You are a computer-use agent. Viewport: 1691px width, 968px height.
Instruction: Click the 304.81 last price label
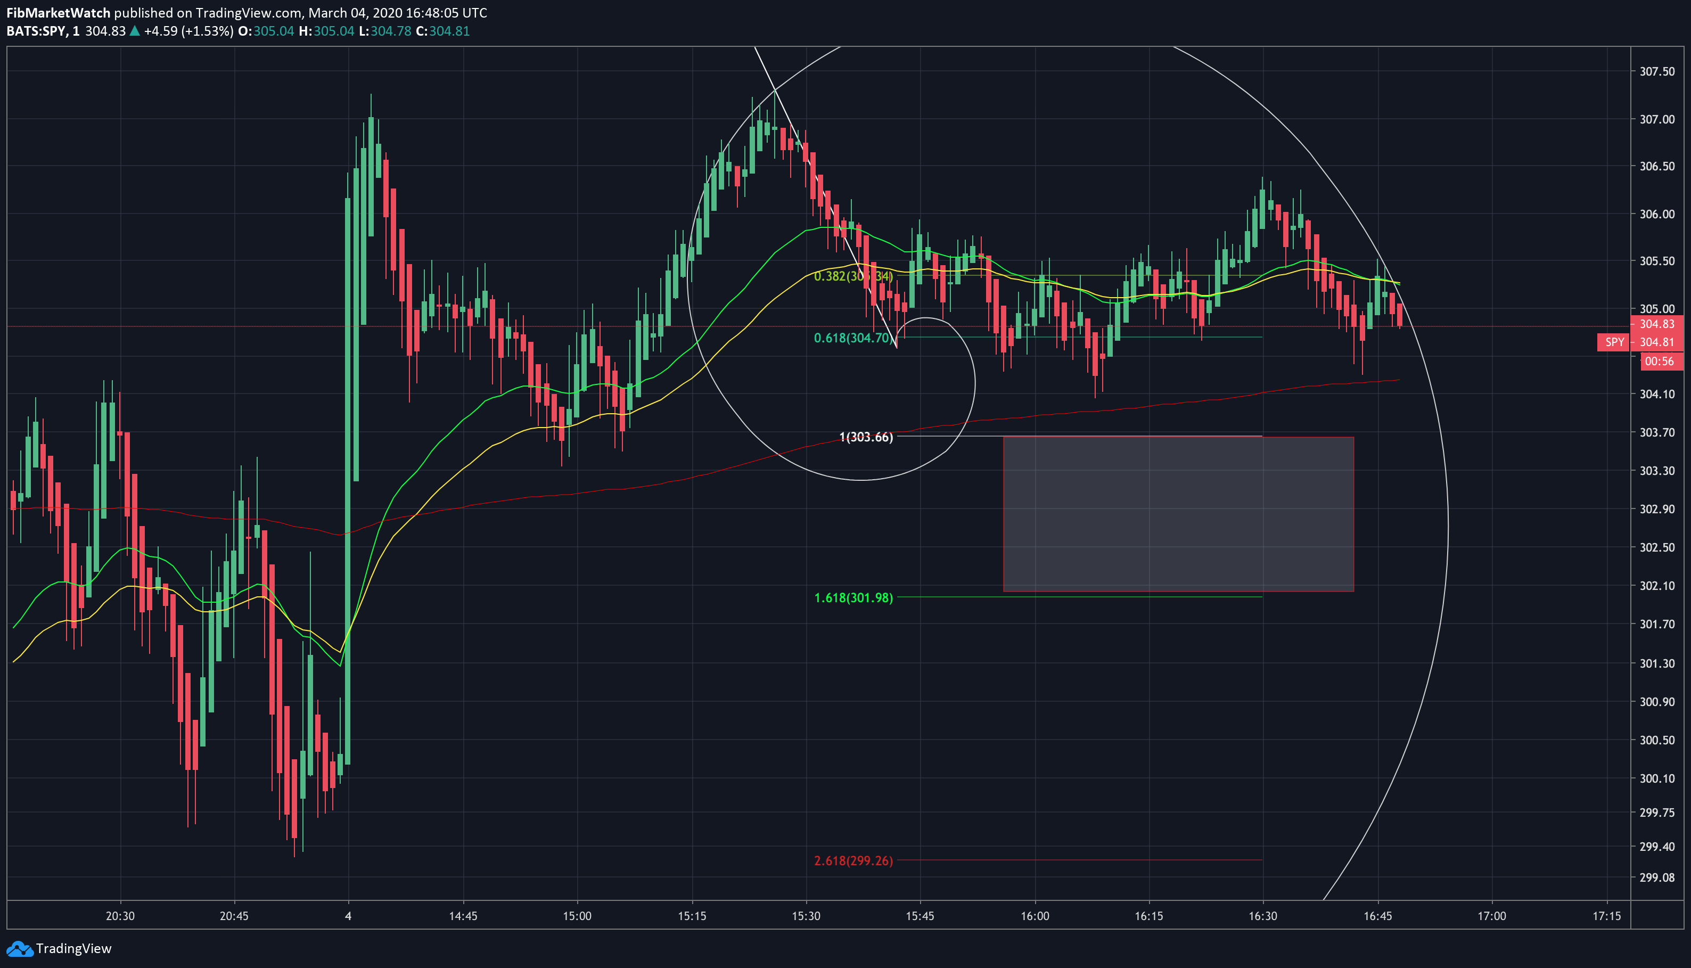1656,342
